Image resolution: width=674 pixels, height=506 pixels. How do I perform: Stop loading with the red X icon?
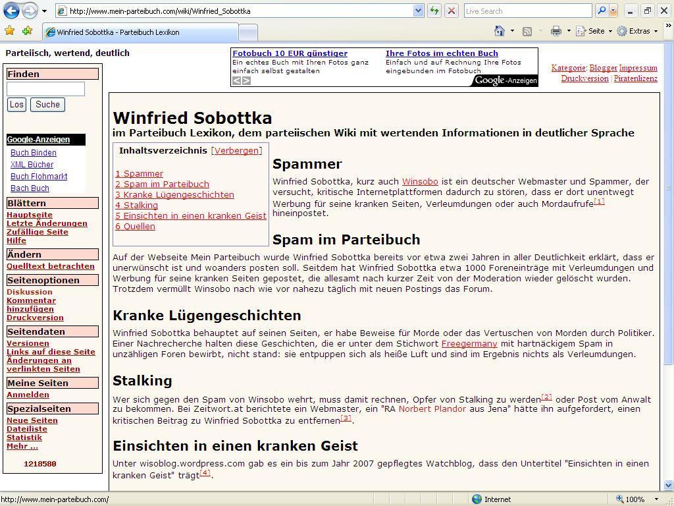[x=452, y=11]
